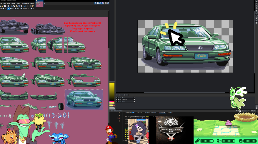Select the Text tool in Aseprite
This screenshot has height=144, width=258.
click(257, 23)
